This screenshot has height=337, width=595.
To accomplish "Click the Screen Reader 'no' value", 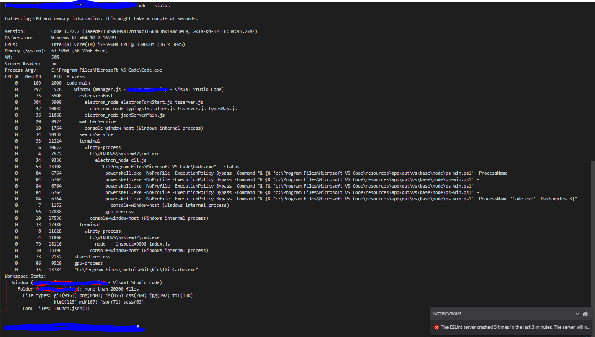I will pos(54,64).
